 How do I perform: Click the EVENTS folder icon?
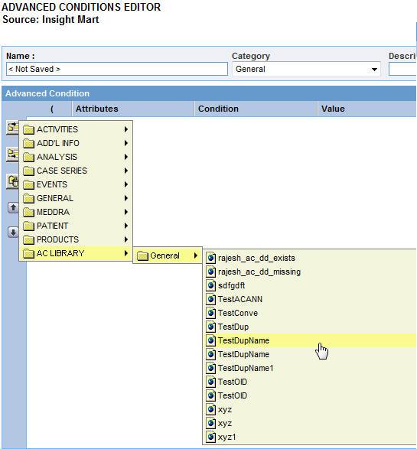click(28, 184)
